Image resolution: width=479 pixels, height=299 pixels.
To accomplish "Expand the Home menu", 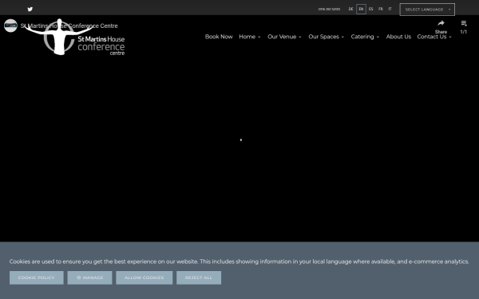I will (x=250, y=37).
